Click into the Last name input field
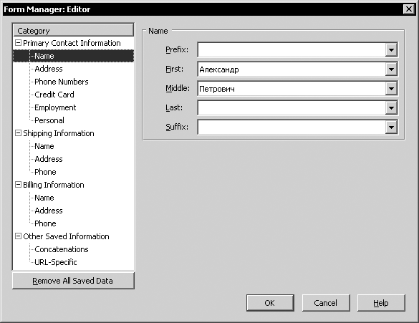The image size is (419, 323). pyautogui.click(x=292, y=108)
